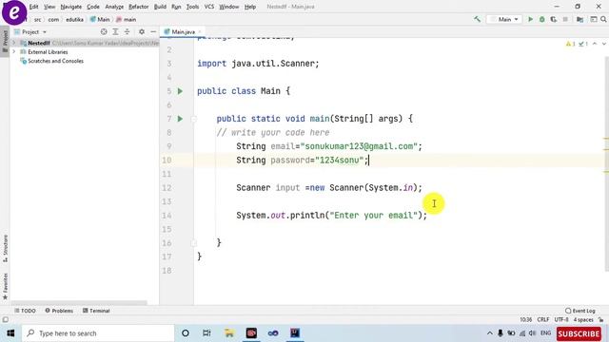Start debugging with the green bug icon

click(x=541, y=19)
